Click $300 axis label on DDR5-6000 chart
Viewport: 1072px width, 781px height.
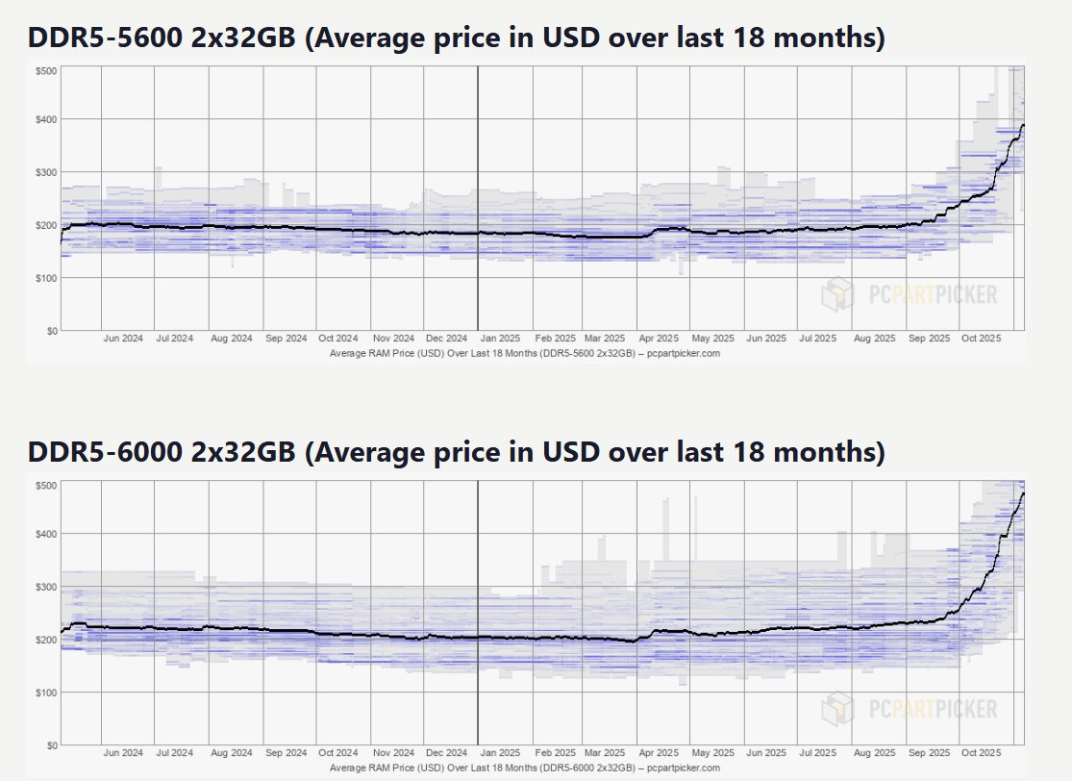46,587
